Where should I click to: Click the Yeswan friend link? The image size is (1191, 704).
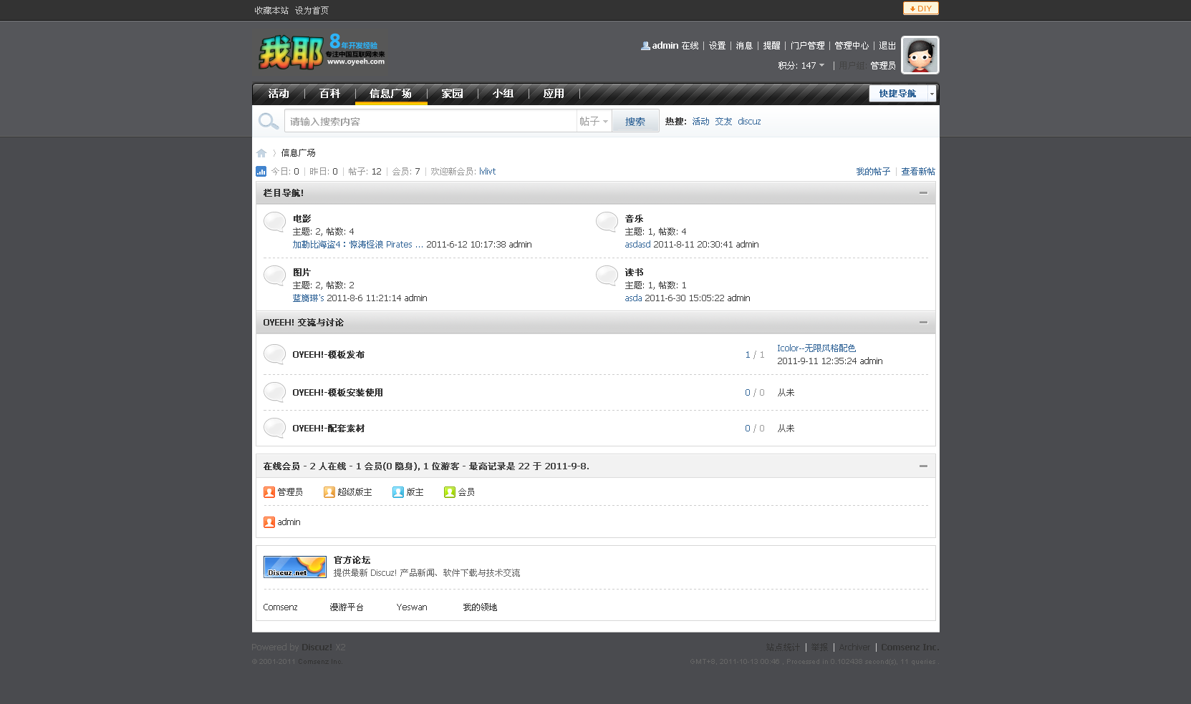tap(412, 607)
